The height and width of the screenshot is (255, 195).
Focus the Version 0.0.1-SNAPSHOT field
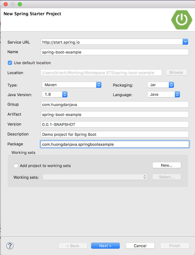click(x=115, y=124)
